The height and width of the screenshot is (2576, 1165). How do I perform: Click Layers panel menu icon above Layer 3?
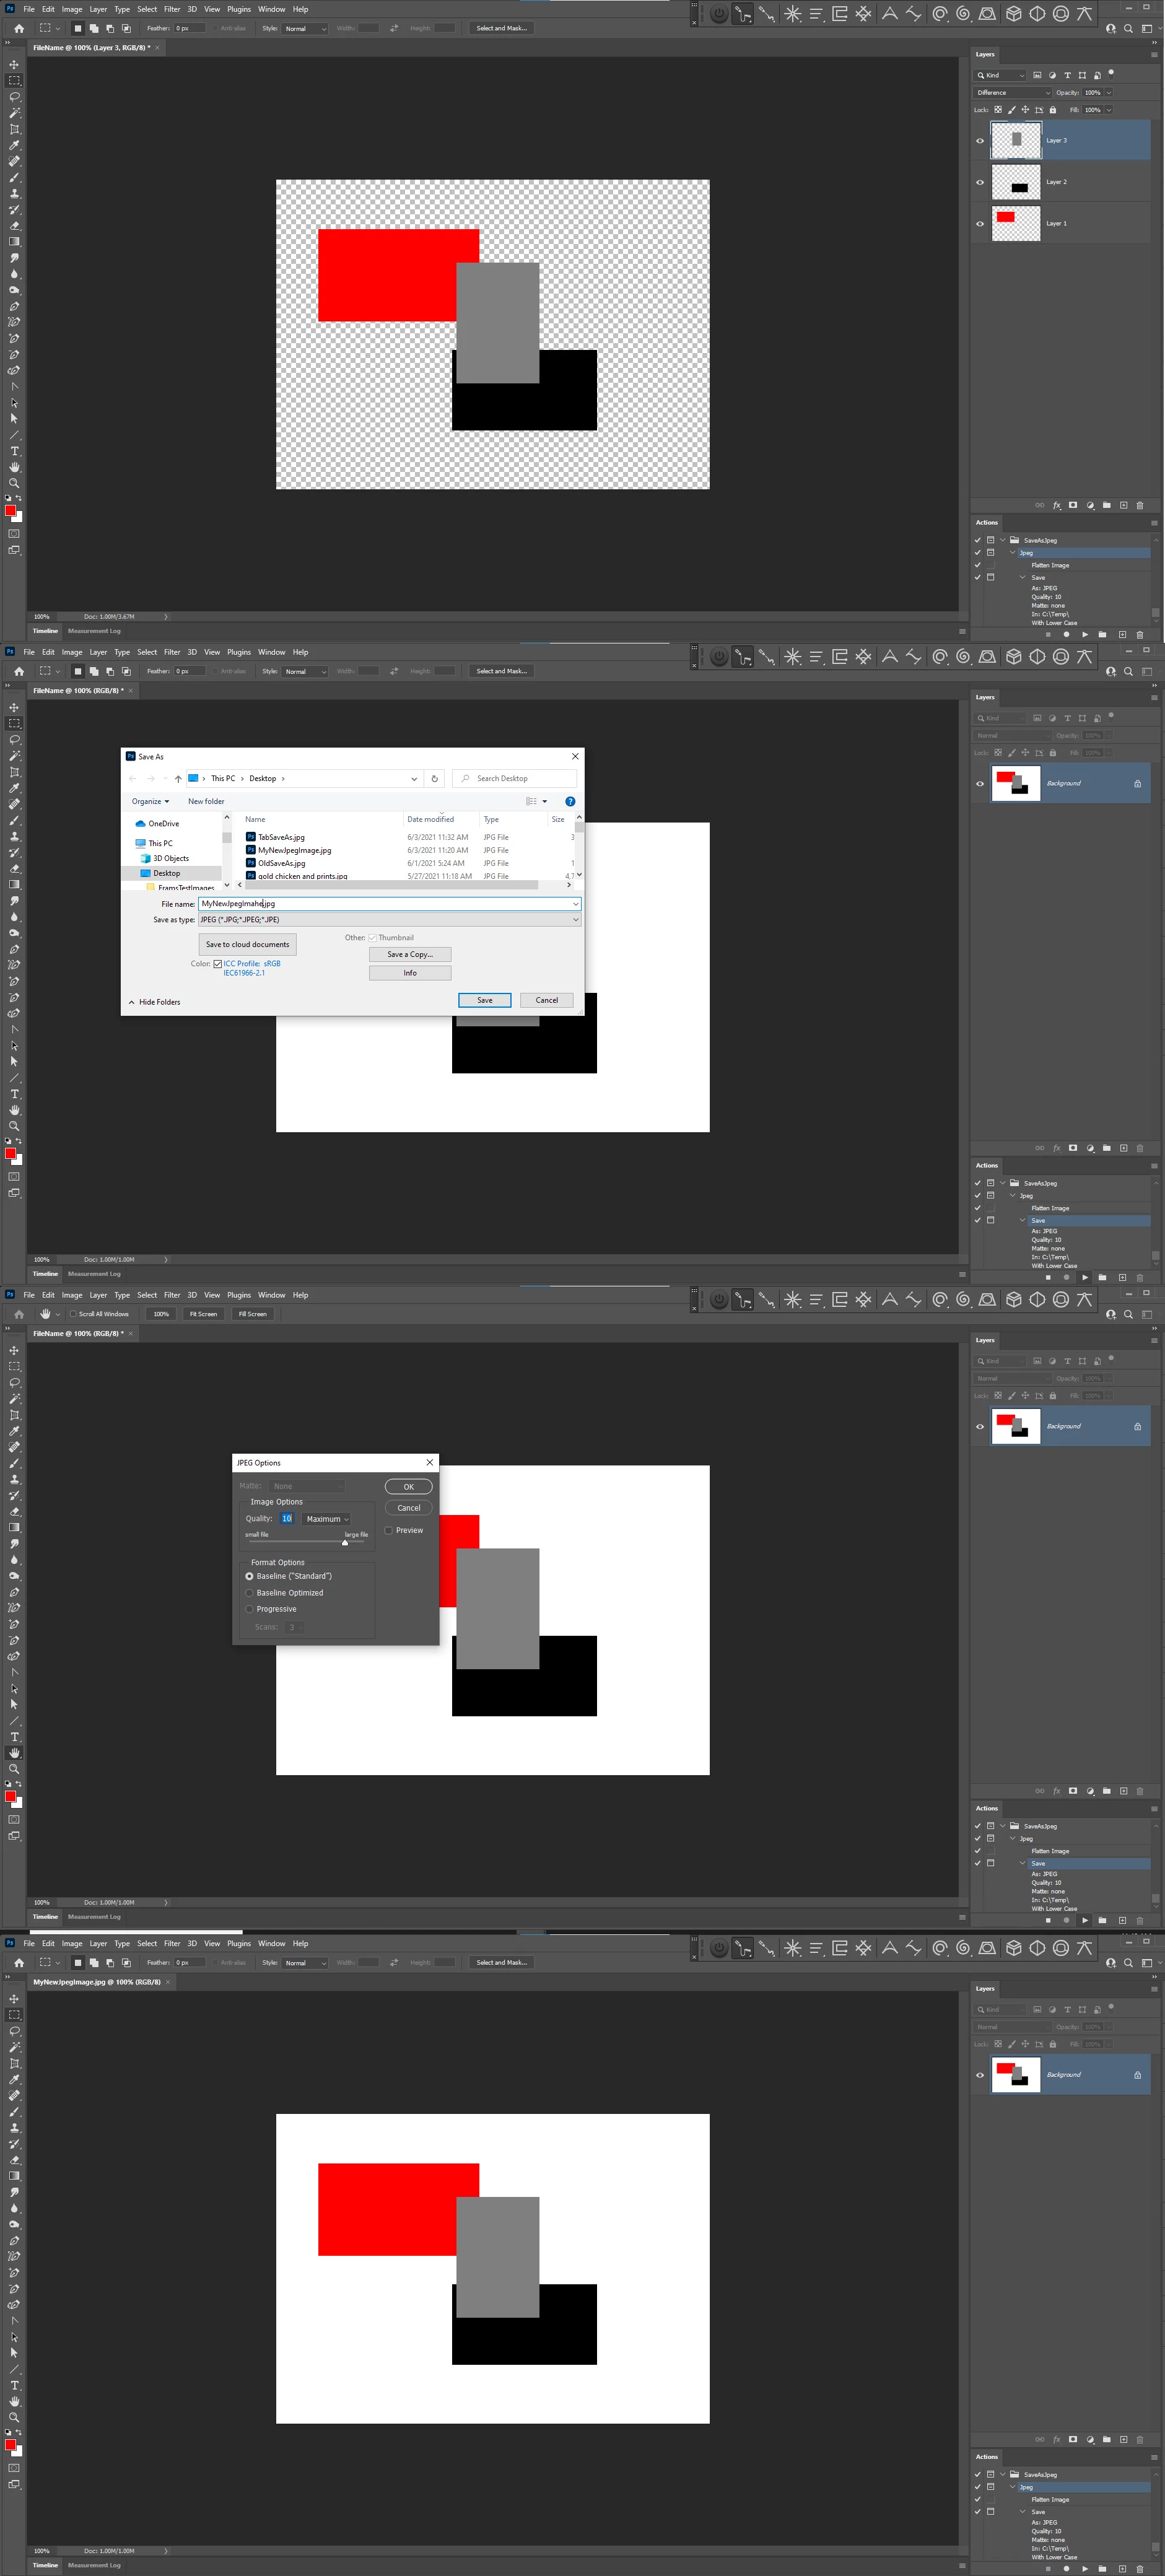tap(1154, 54)
